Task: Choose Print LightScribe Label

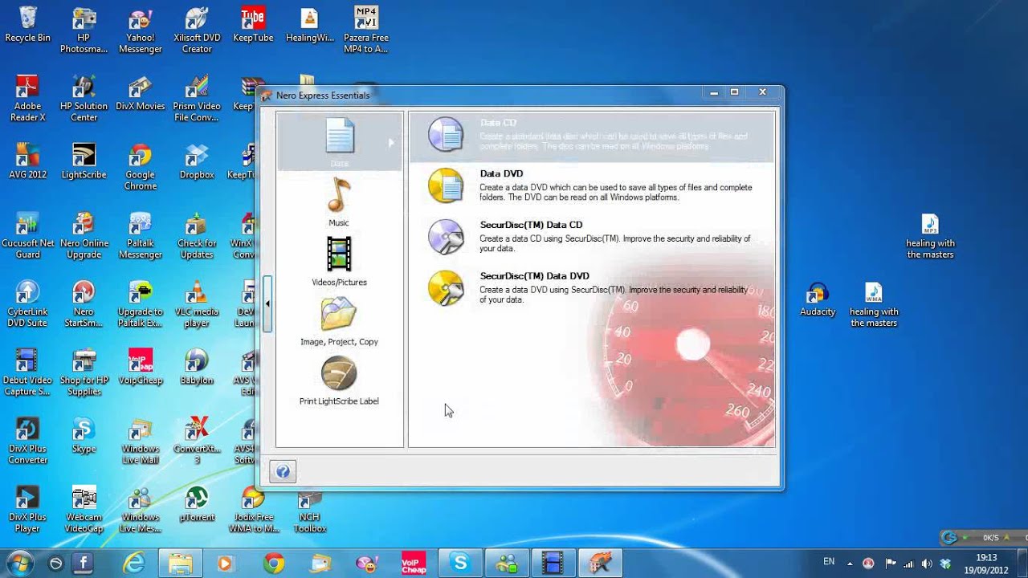Action: click(x=339, y=381)
